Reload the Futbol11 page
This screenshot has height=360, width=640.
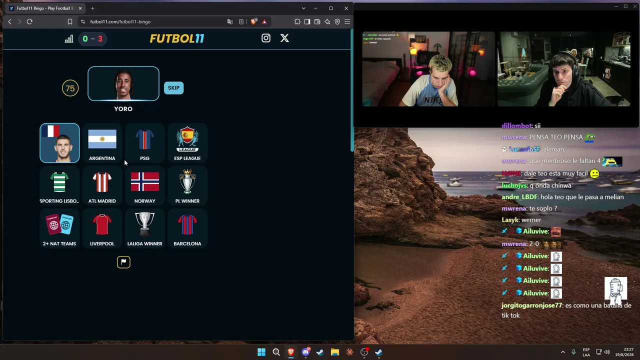29,21
